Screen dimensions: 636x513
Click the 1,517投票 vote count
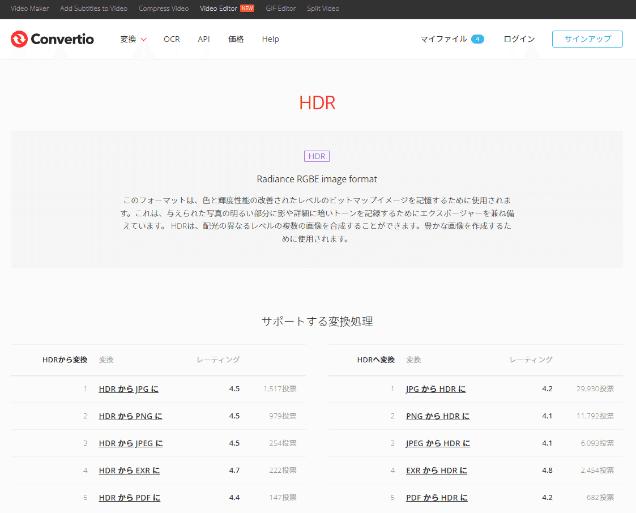pos(280,389)
